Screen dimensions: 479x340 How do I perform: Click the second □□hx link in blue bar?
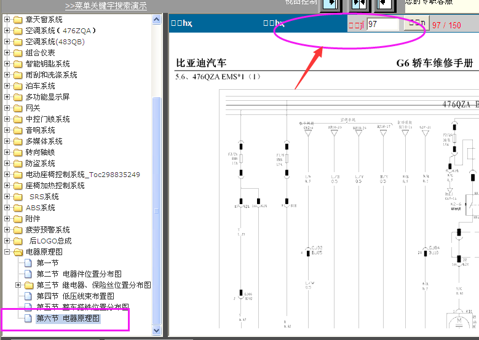click(x=274, y=23)
